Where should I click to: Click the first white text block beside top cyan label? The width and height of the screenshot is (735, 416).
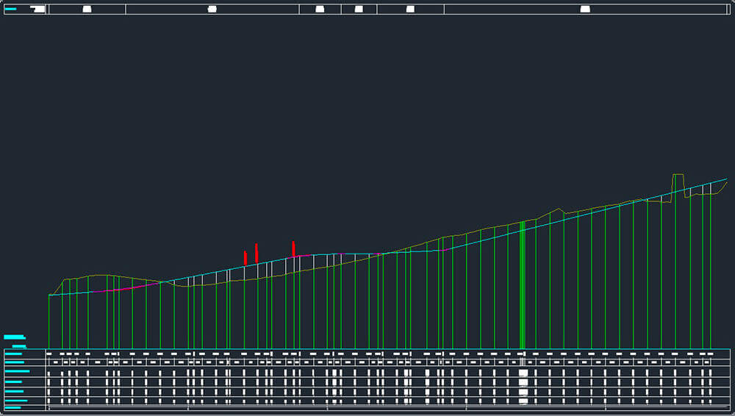pyautogui.click(x=38, y=9)
